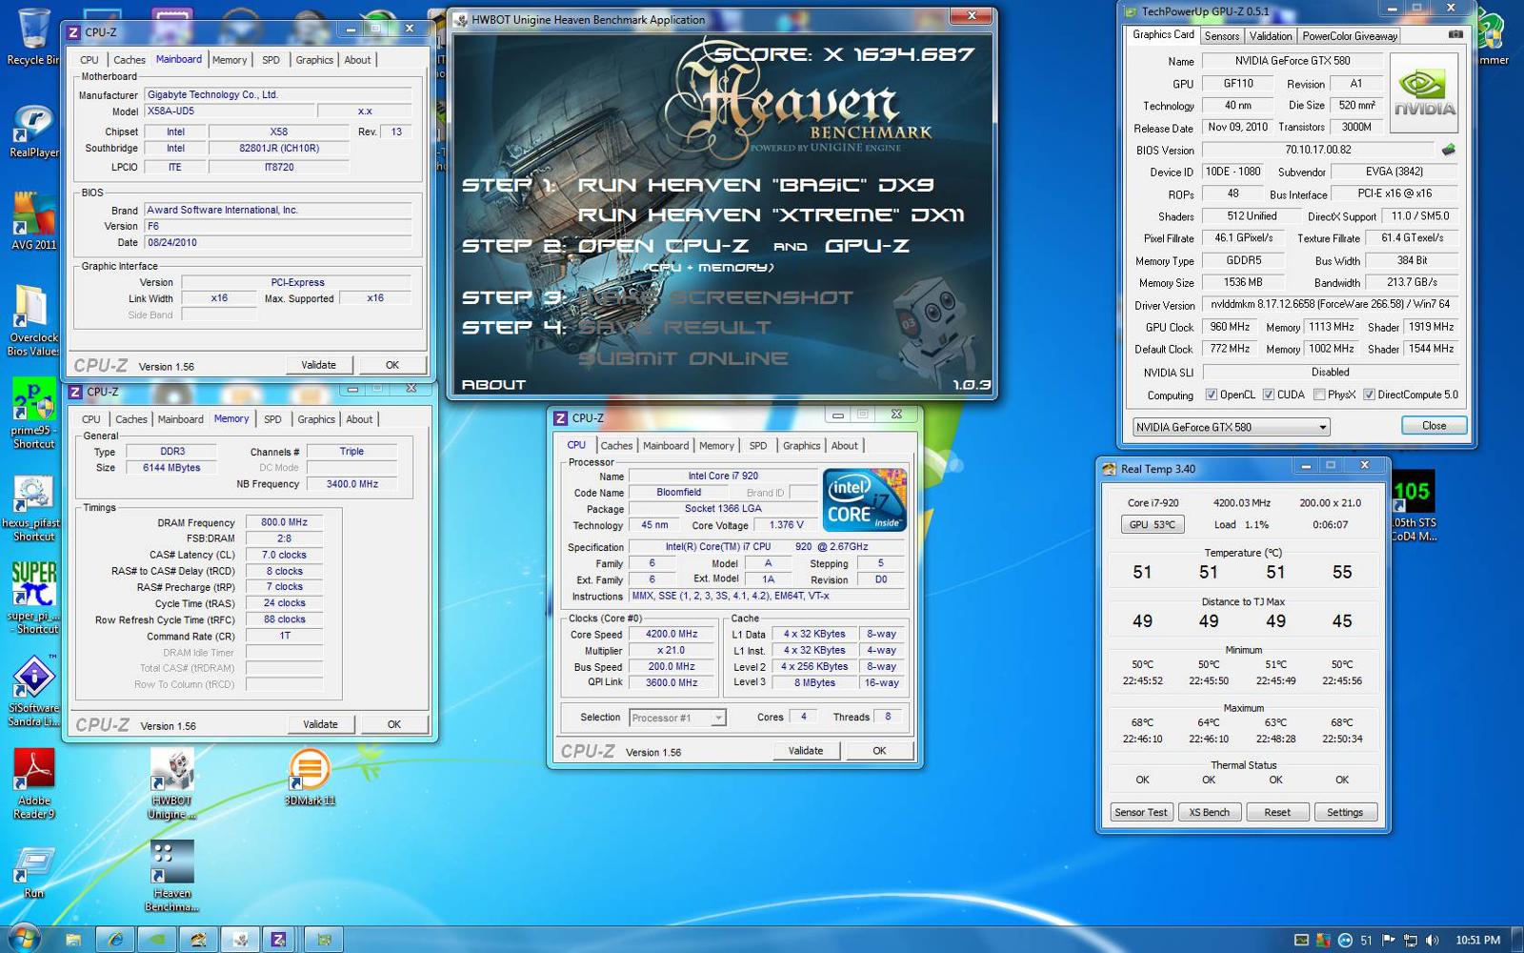Open the Validation tab in GPU-Z
This screenshot has width=1524, height=953.
click(1271, 36)
